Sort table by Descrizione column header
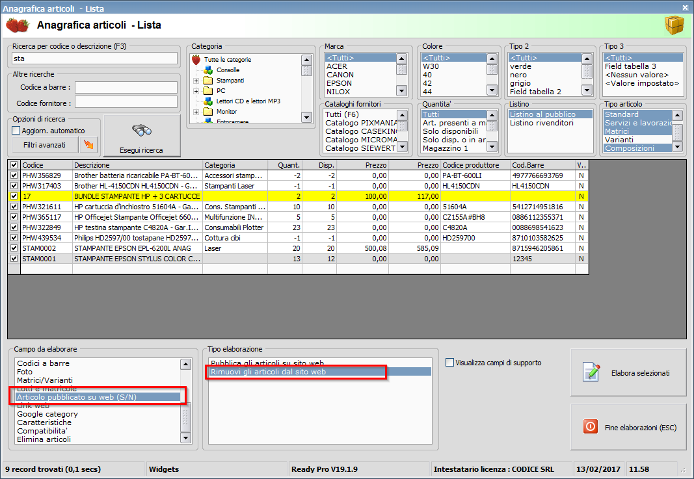694x479 pixels. coord(137,165)
